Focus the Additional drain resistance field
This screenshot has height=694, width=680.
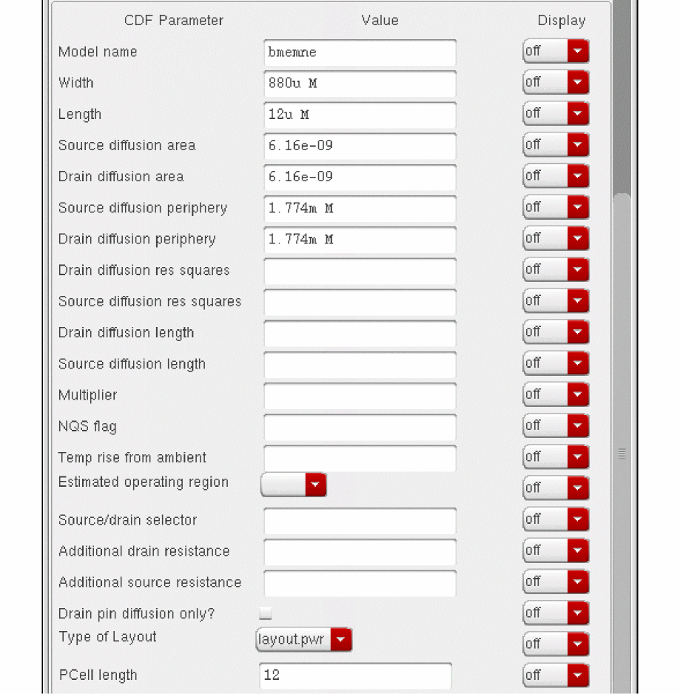point(360,552)
